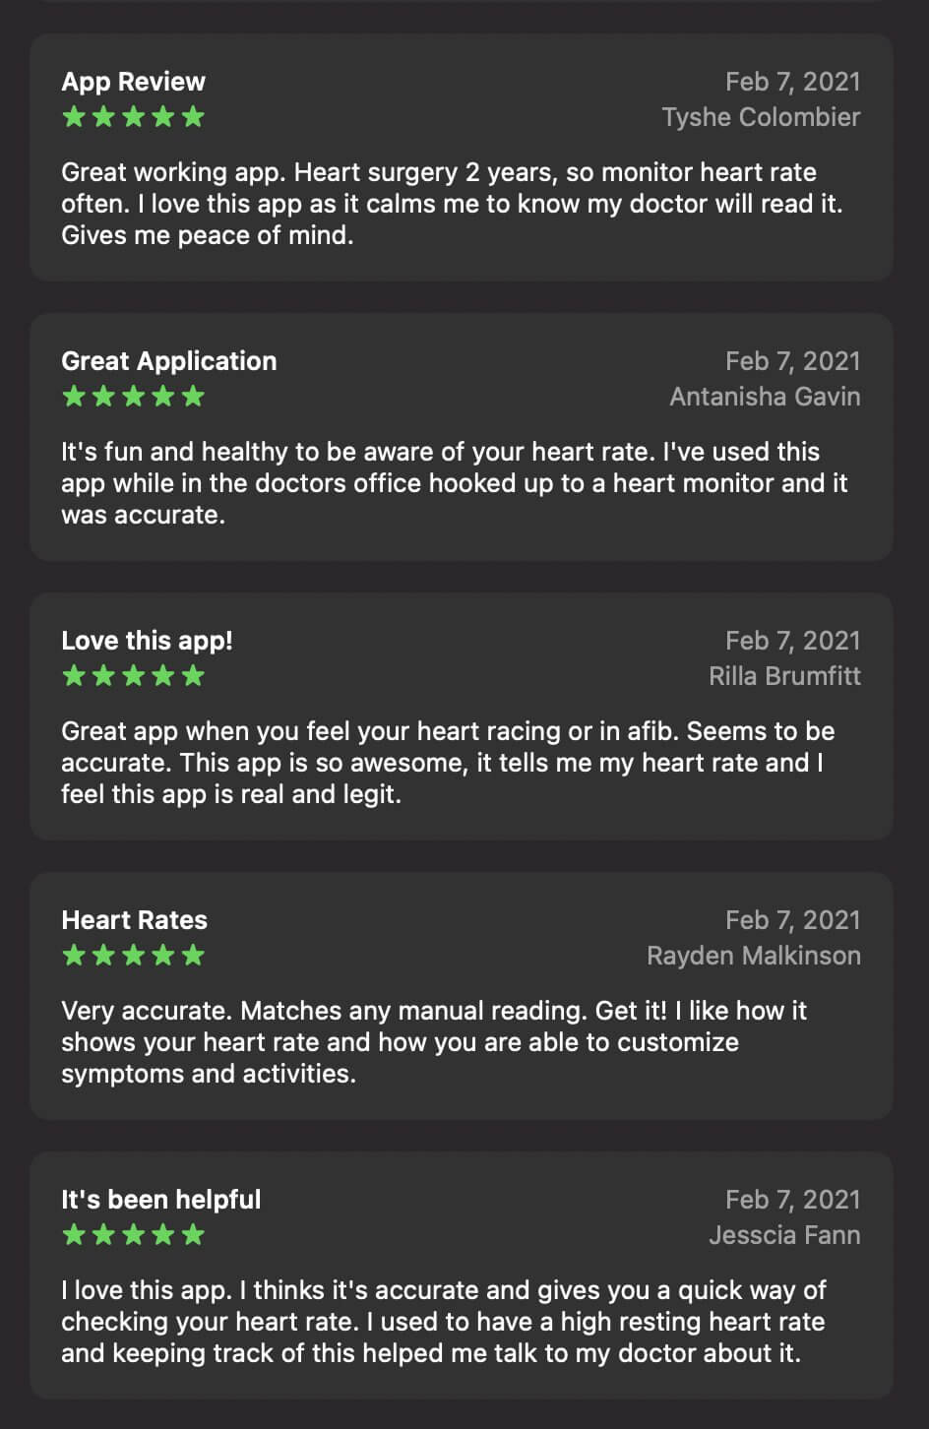Click the star rating under App Review
Image resolution: width=929 pixels, height=1429 pixels.
(x=133, y=117)
